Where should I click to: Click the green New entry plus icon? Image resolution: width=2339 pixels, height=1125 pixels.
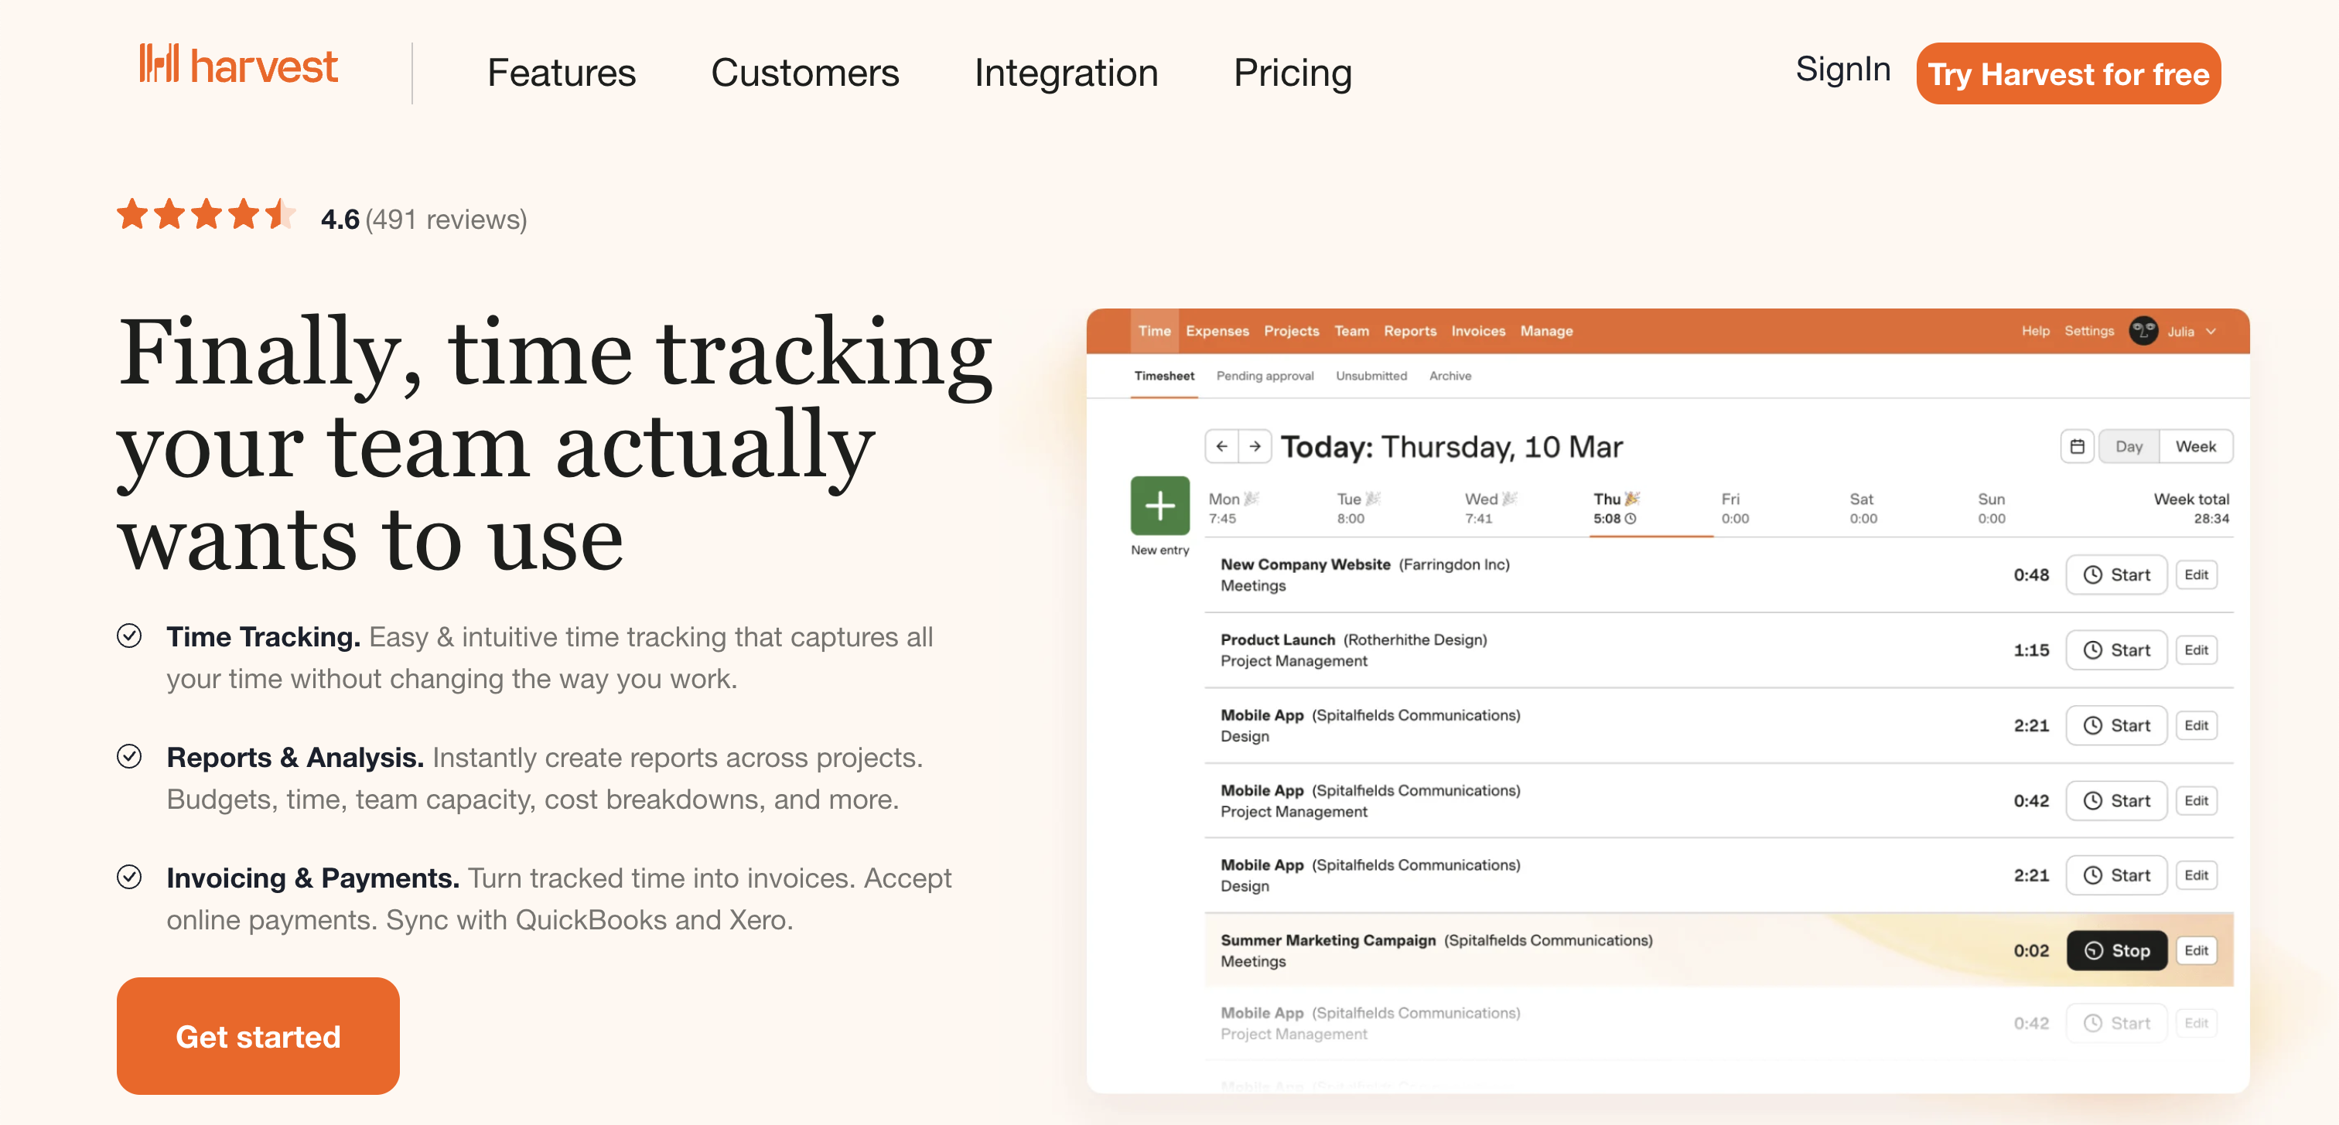coord(1159,505)
